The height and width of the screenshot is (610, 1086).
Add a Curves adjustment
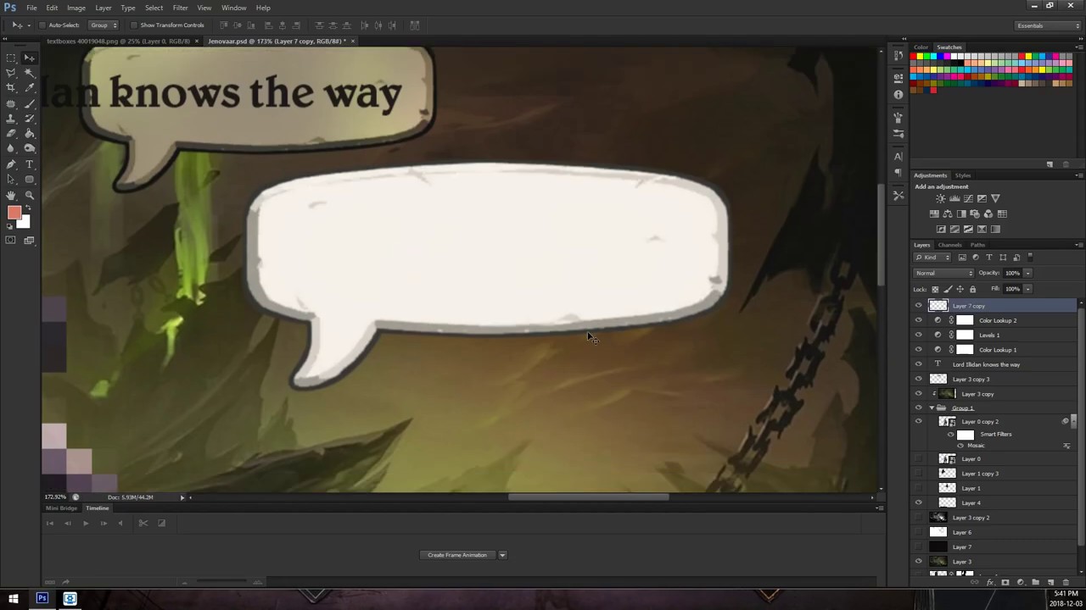click(x=968, y=198)
